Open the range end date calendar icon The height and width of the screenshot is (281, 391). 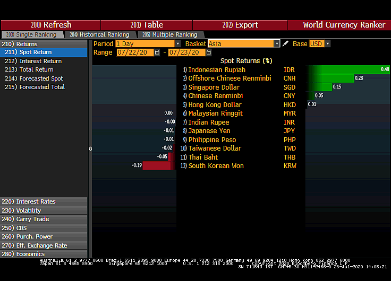(x=209, y=52)
